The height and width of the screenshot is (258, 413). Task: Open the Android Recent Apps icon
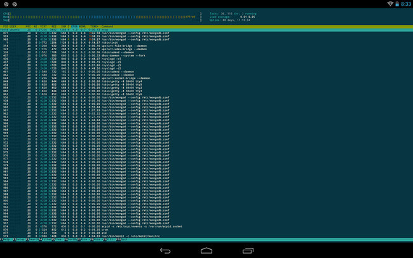pyautogui.click(x=248, y=250)
